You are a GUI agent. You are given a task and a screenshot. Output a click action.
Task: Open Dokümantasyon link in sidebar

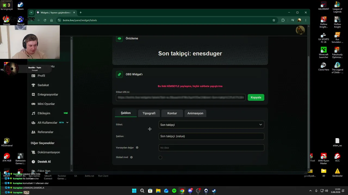point(49,152)
